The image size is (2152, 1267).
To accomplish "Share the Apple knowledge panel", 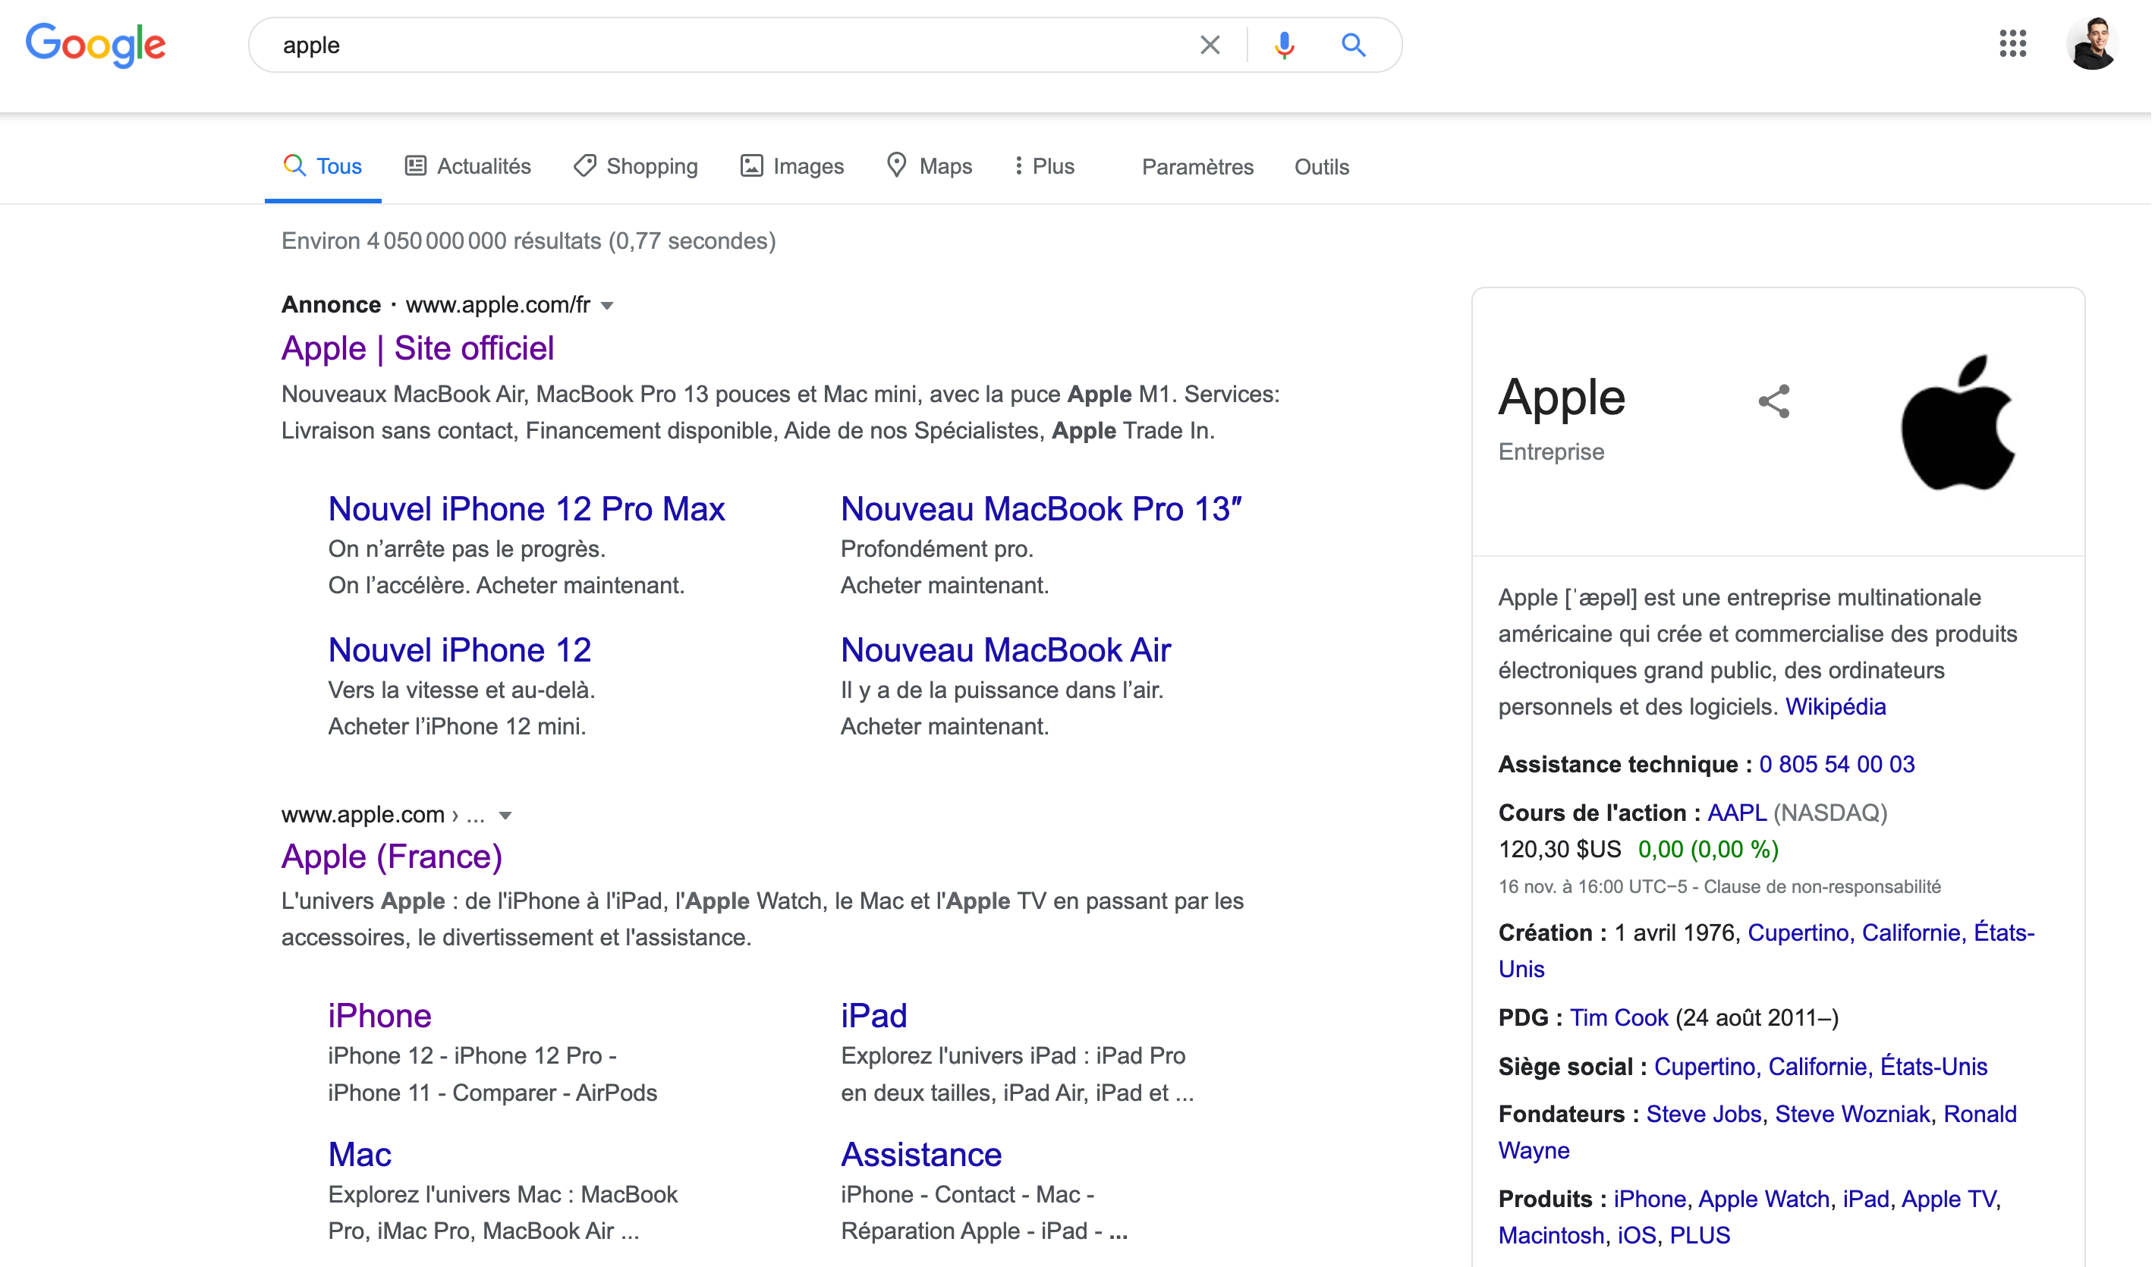I will pos(1773,401).
